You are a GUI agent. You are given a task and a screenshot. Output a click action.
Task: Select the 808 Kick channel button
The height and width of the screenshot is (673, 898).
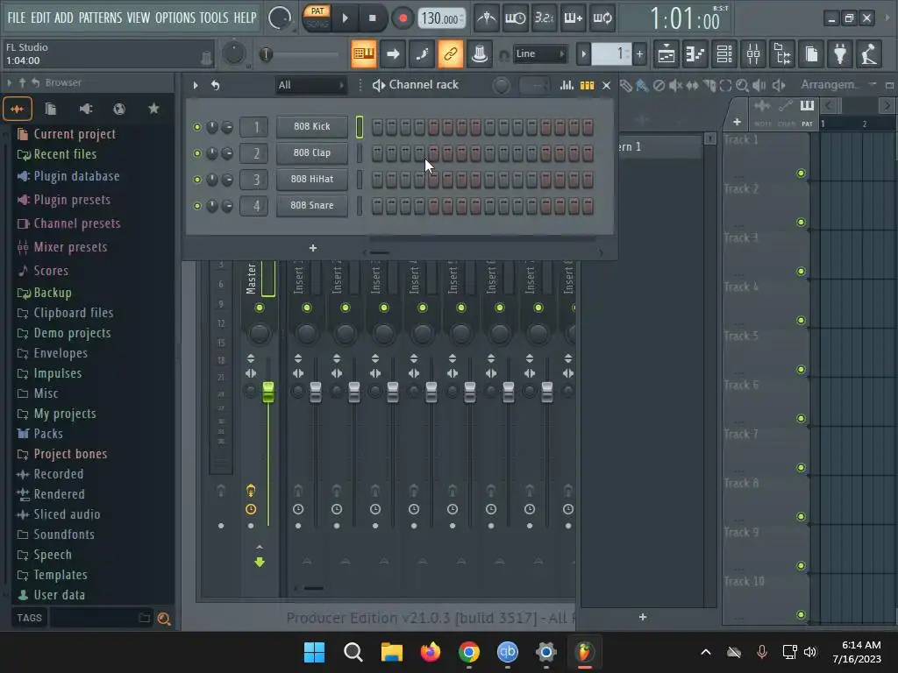pyautogui.click(x=312, y=126)
